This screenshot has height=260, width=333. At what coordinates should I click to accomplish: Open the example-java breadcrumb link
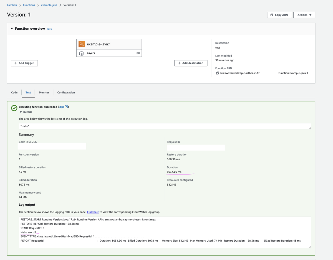(49, 5)
